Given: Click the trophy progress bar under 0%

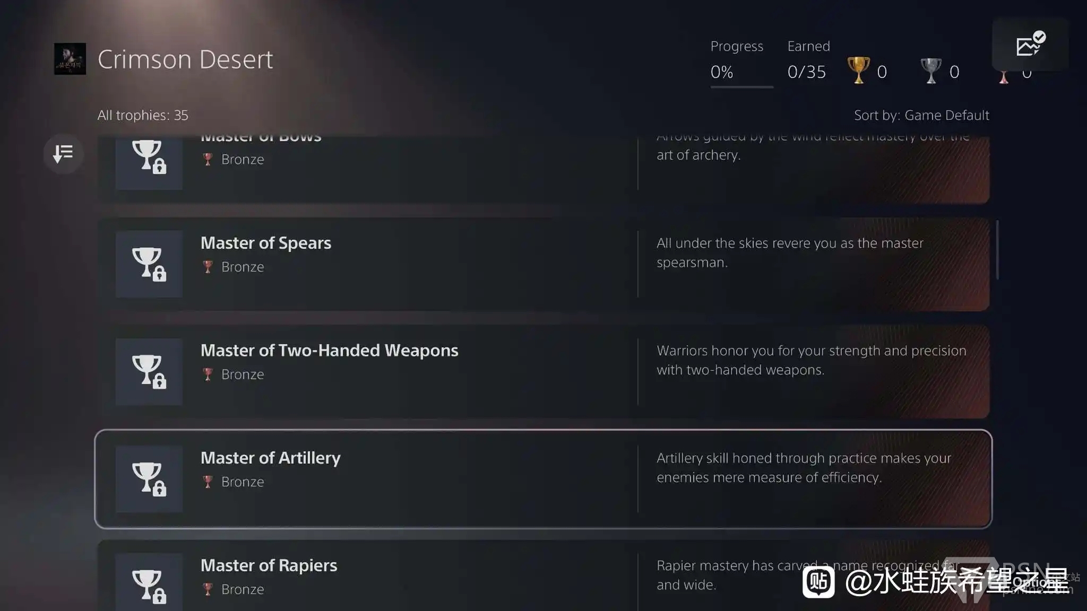Looking at the screenshot, I should (x=741, y=87).
